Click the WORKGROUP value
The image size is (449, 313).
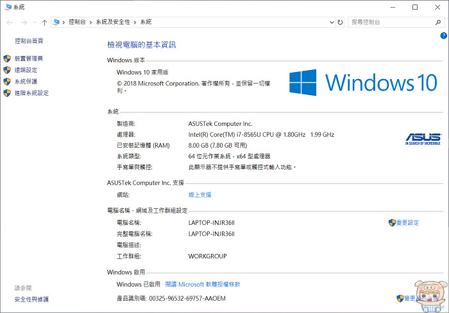tap(207, 256)
